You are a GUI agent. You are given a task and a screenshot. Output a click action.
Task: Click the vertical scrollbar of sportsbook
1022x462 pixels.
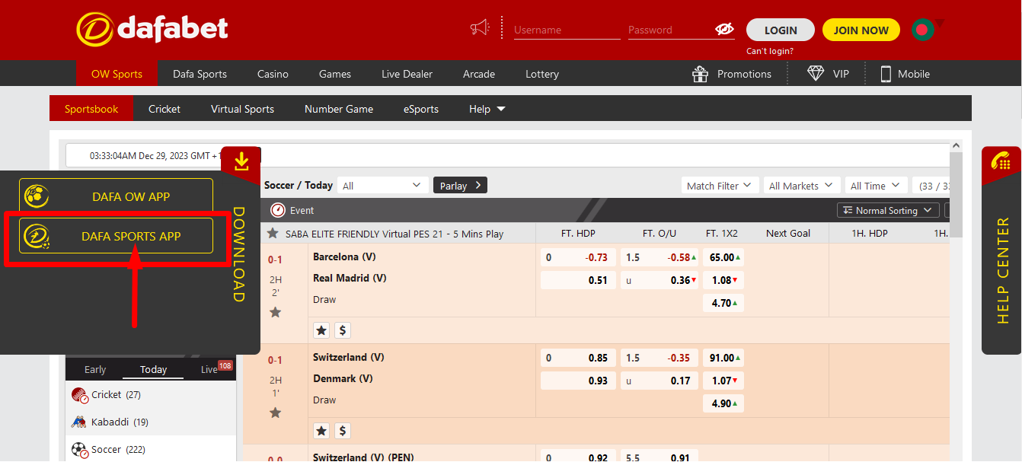coord(957,194)
